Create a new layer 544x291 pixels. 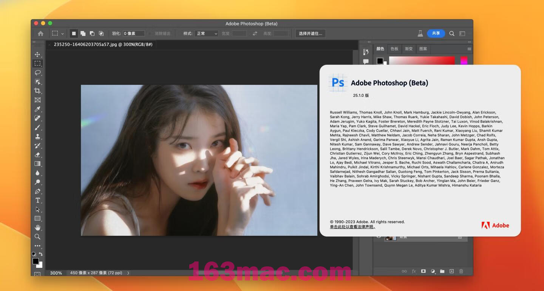[451, 271]
